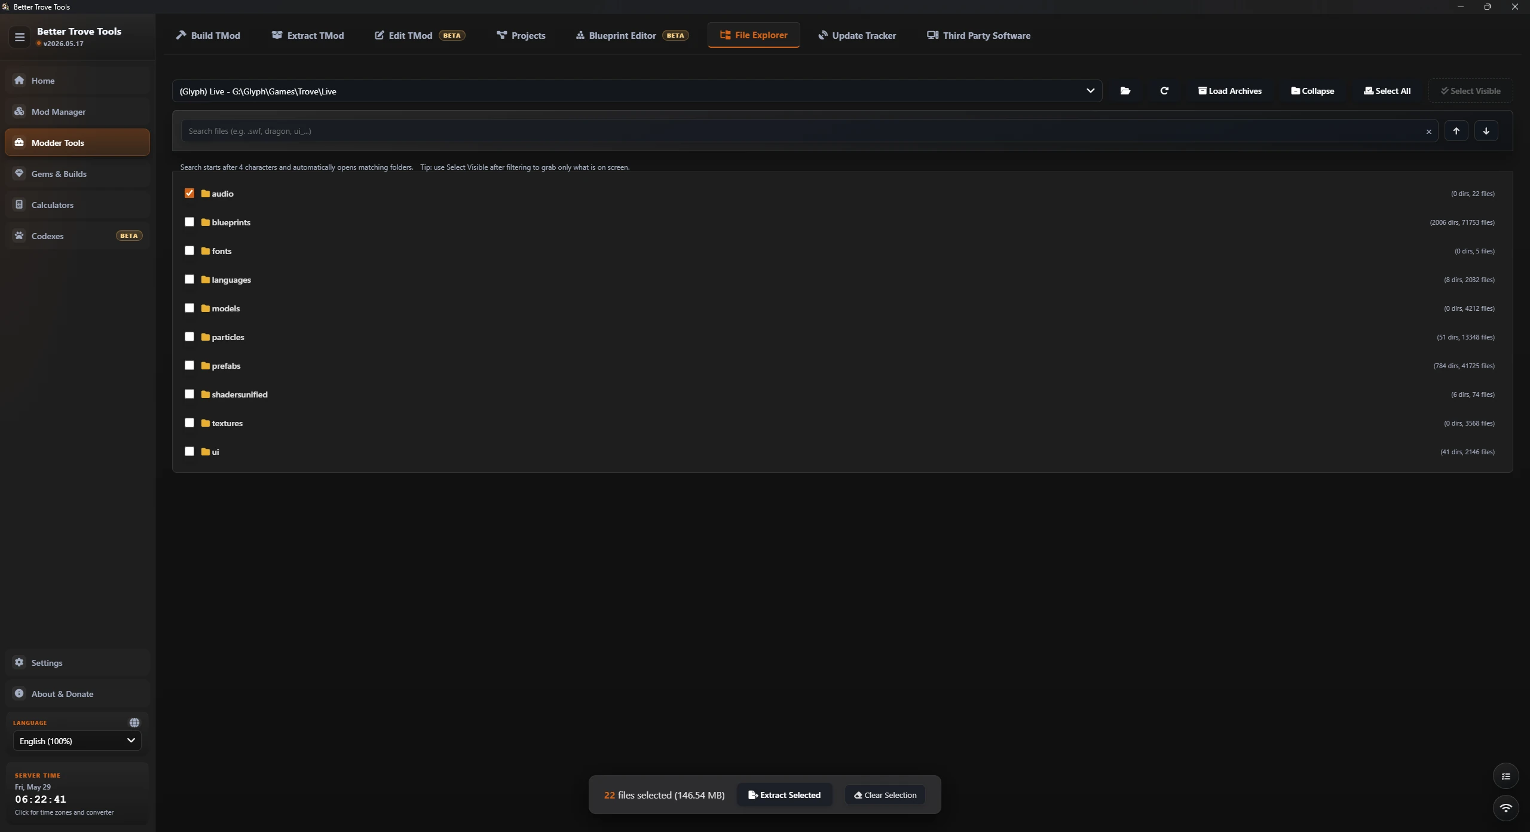Click the prefabs folder icon

coord(206,366)
